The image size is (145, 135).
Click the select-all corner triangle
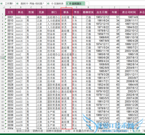tap(4, 7)
